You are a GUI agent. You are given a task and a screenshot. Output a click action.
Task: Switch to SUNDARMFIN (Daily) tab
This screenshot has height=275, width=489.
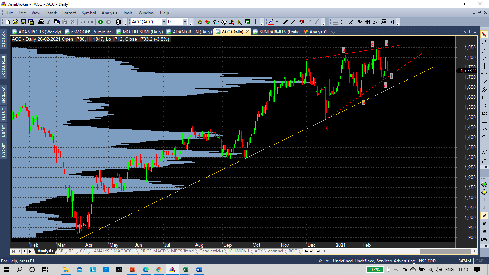276,32
